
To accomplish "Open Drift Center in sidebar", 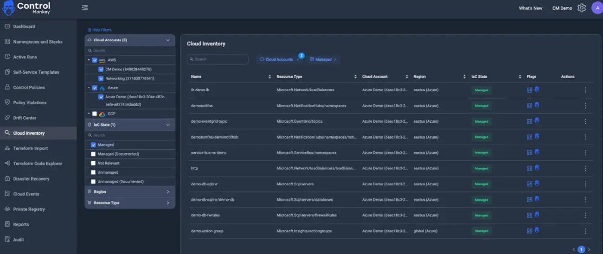I will [x=38, y=118].
